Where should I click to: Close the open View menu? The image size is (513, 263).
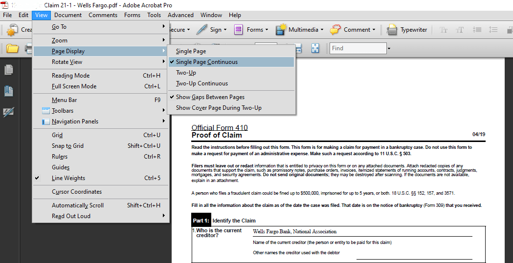[42, 15]
